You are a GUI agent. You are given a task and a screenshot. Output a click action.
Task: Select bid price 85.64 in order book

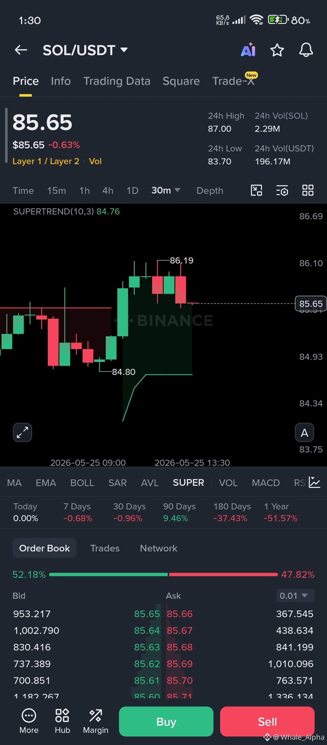click(147, 631)
